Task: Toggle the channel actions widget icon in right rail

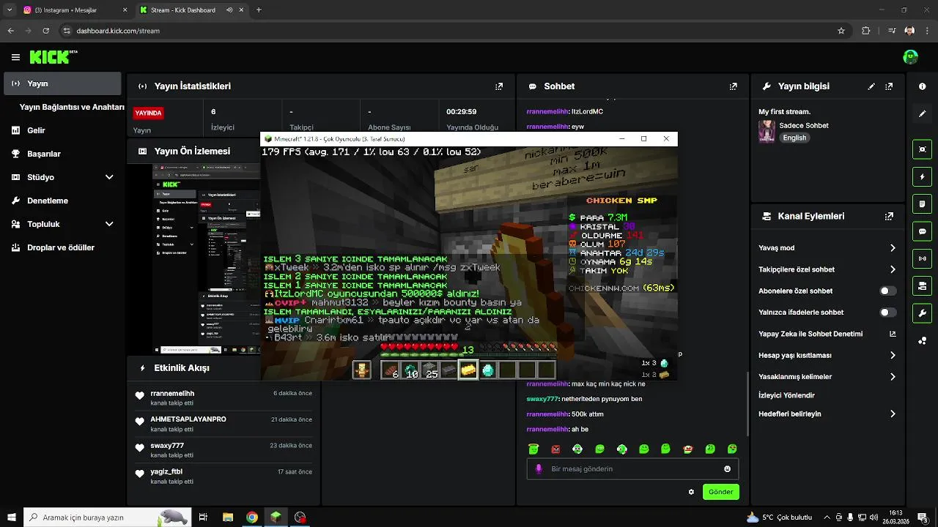Action: point(922,285)
